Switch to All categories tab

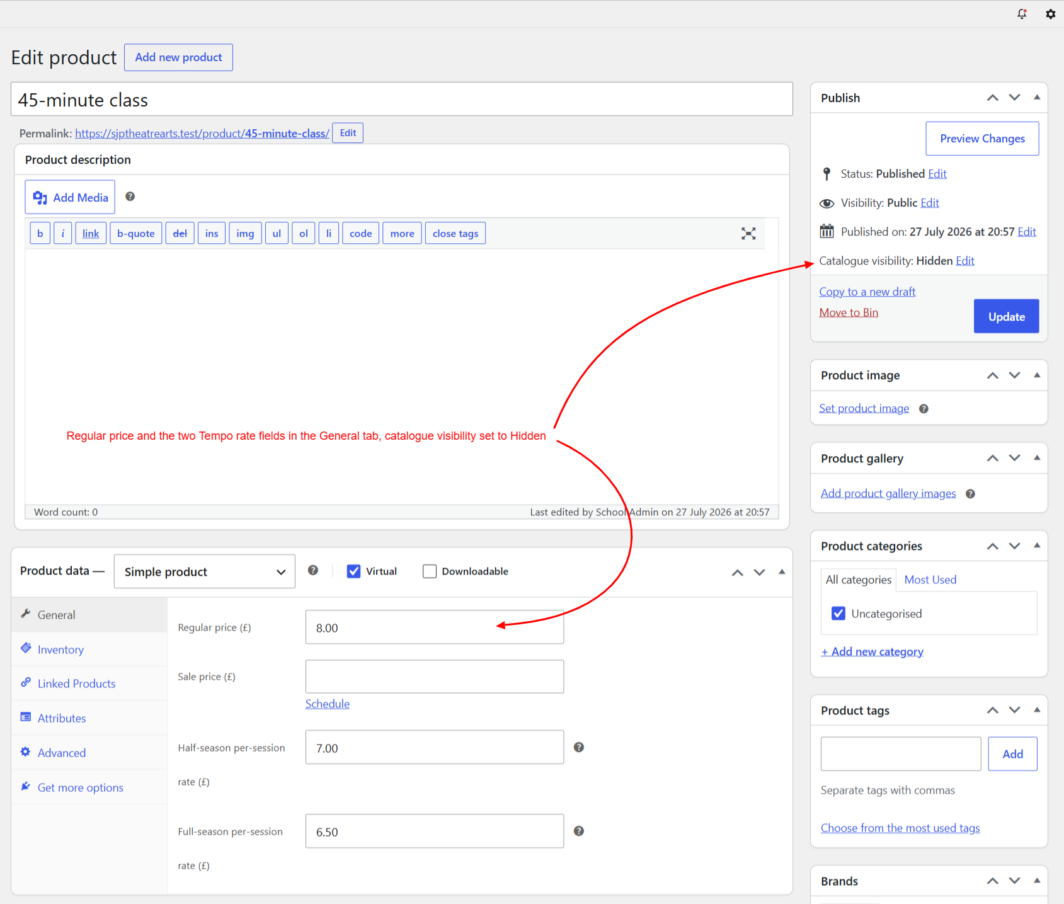(x=859, y=580)
